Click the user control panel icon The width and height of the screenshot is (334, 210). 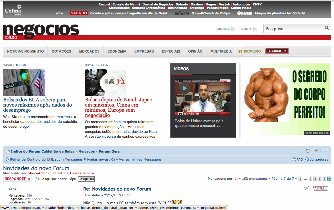click(x=8, y=159)
